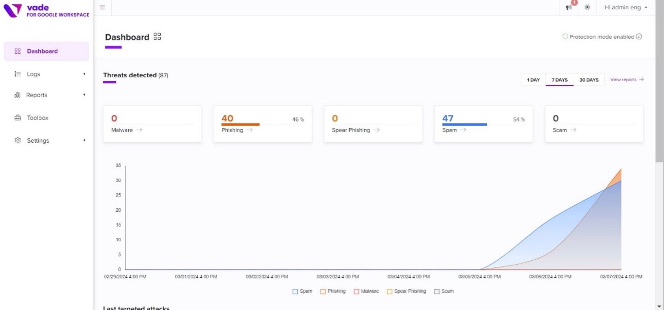Click the arrow next to Spear Phishing
The image size is (664, 310).
[x=377, y=130]
